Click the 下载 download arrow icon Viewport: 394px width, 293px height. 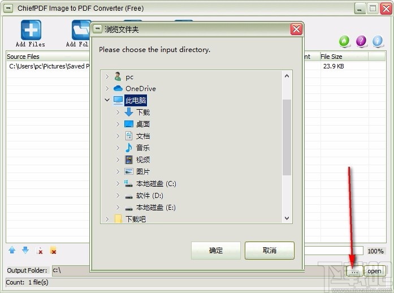(129, 112)
